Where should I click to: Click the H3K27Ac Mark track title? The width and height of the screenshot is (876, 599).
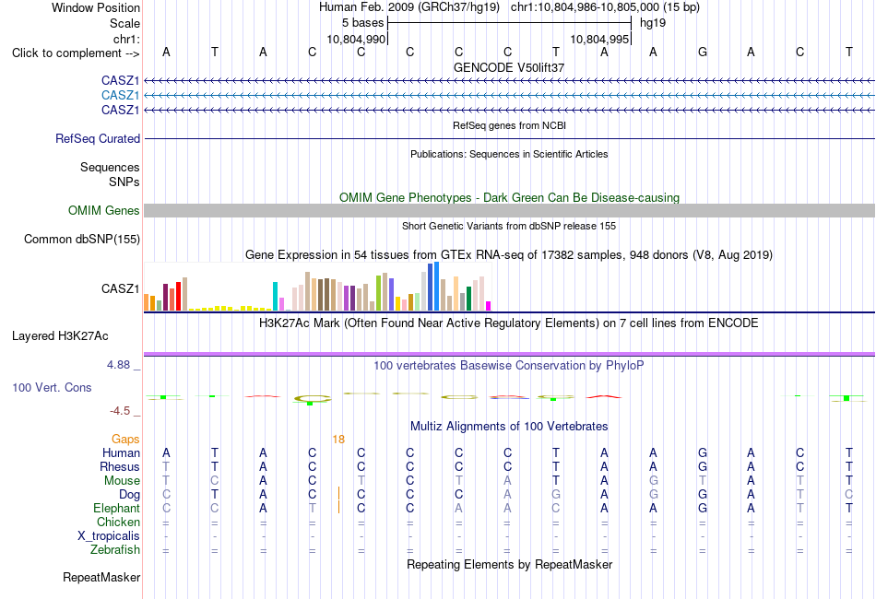(509, 323)
